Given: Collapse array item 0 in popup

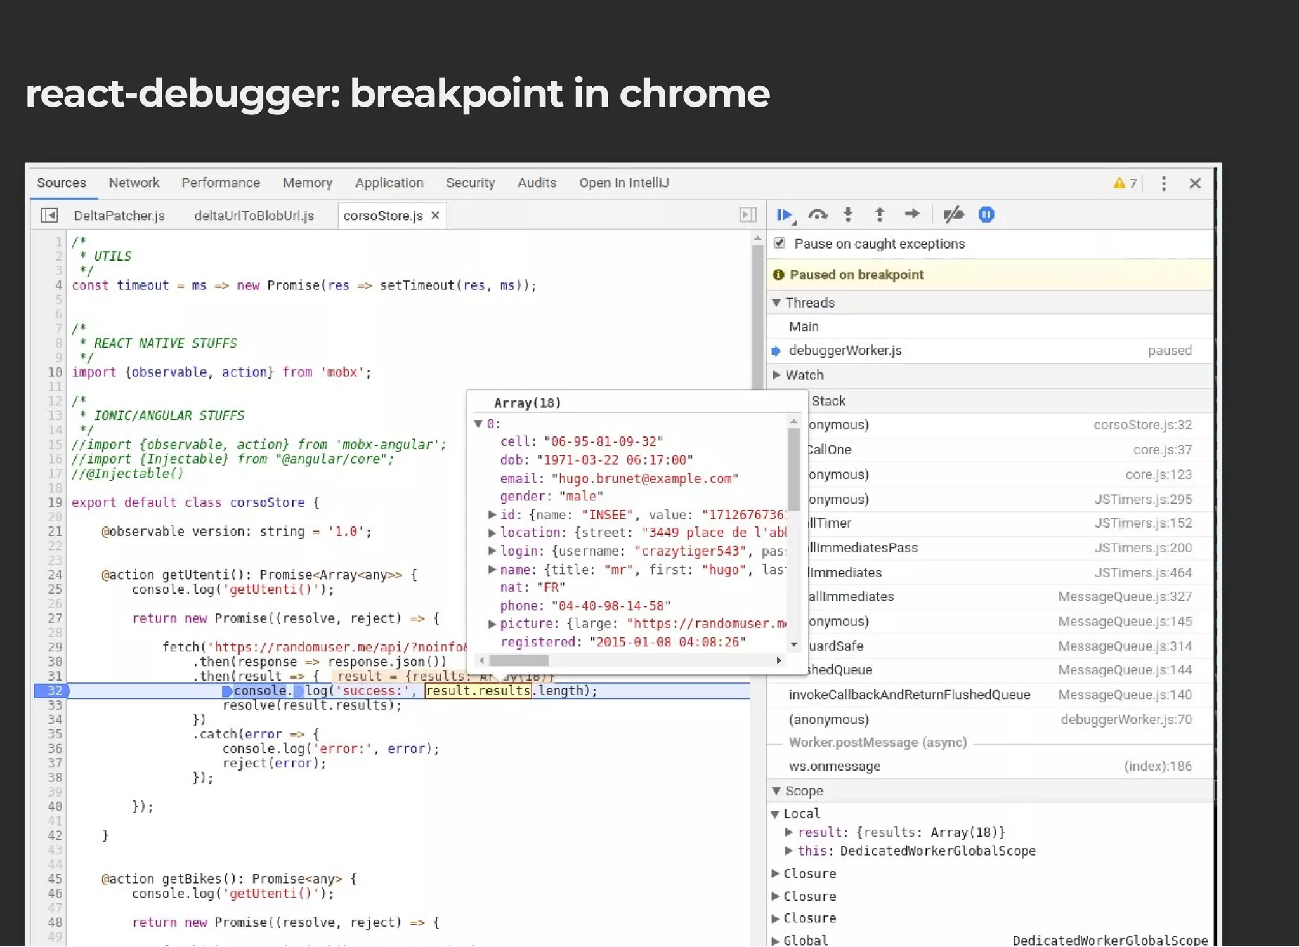Looking at the screenshot, I should (x=479, y=424).
